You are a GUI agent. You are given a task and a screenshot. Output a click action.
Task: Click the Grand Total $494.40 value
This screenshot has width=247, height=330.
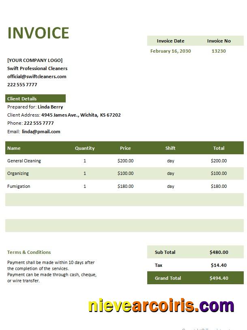point(219,278)
